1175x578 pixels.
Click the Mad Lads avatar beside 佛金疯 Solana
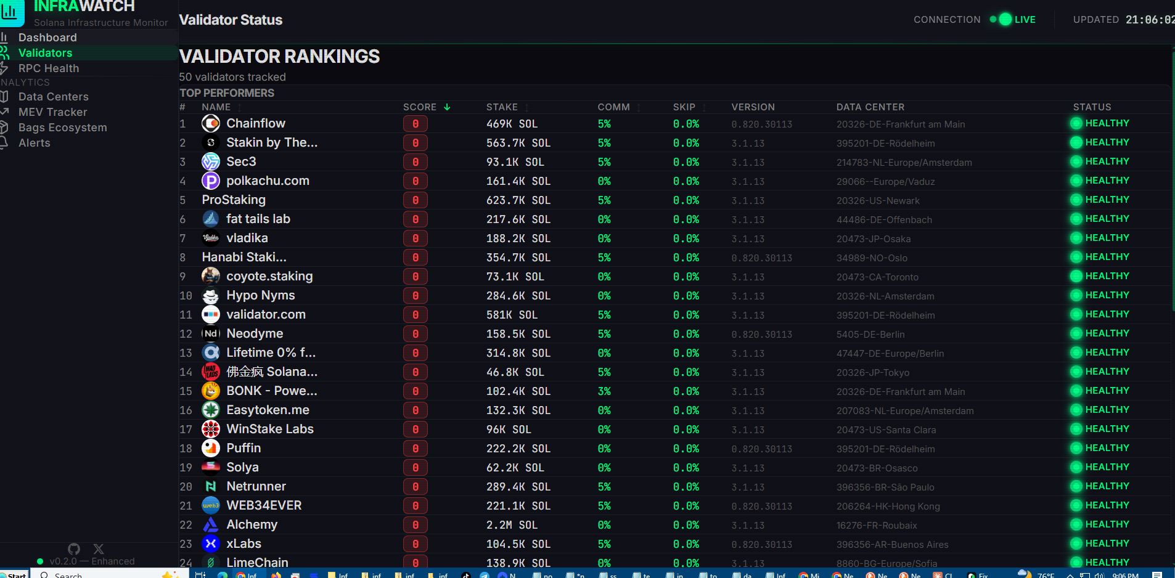pyautogui.click(x=211, y=372)
